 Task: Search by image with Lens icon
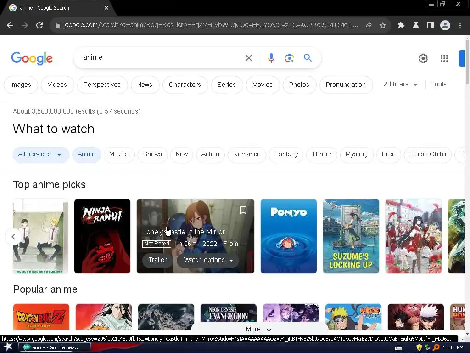click(x=289, y=58)
